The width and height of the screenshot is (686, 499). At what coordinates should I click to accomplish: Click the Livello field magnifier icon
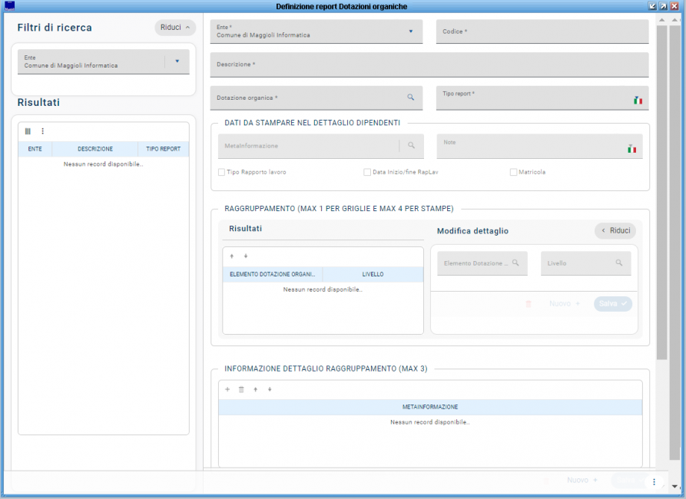tap(618, 263)
